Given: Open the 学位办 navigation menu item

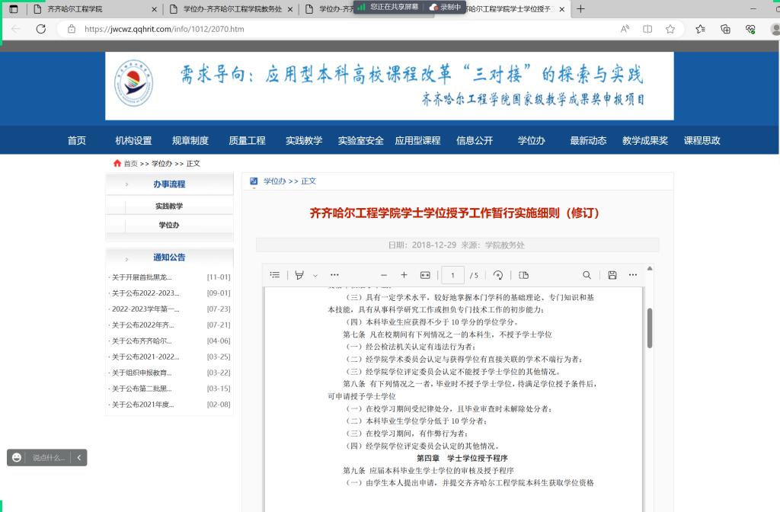Looking at the screenshot, I should click(x=532, y=140).
